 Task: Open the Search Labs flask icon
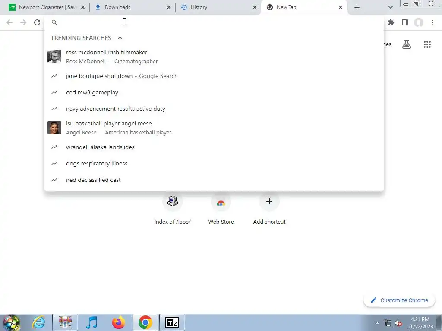click(x=407, y=44)
